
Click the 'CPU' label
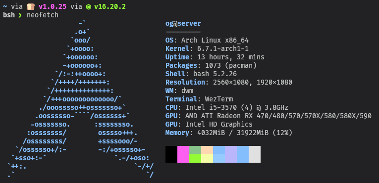coord(171,108)
